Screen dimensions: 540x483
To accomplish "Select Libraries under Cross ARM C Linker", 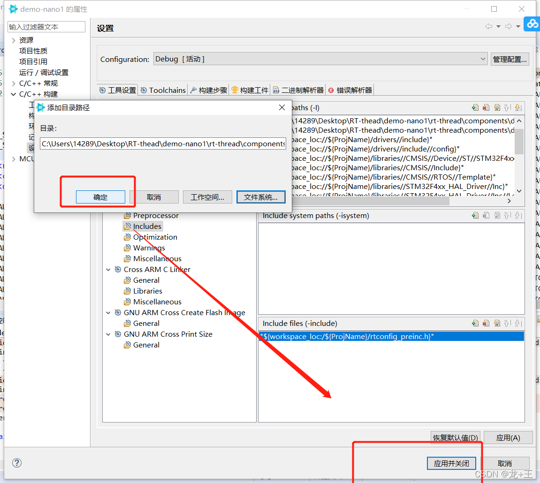I will click(143, 291).
